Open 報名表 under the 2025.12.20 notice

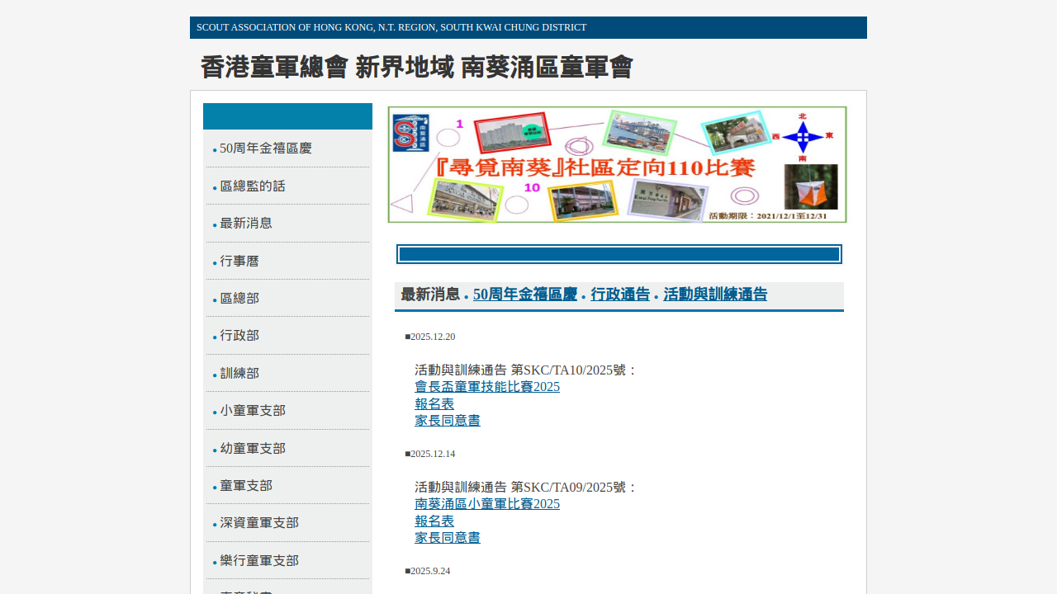[x=434, y=403]
